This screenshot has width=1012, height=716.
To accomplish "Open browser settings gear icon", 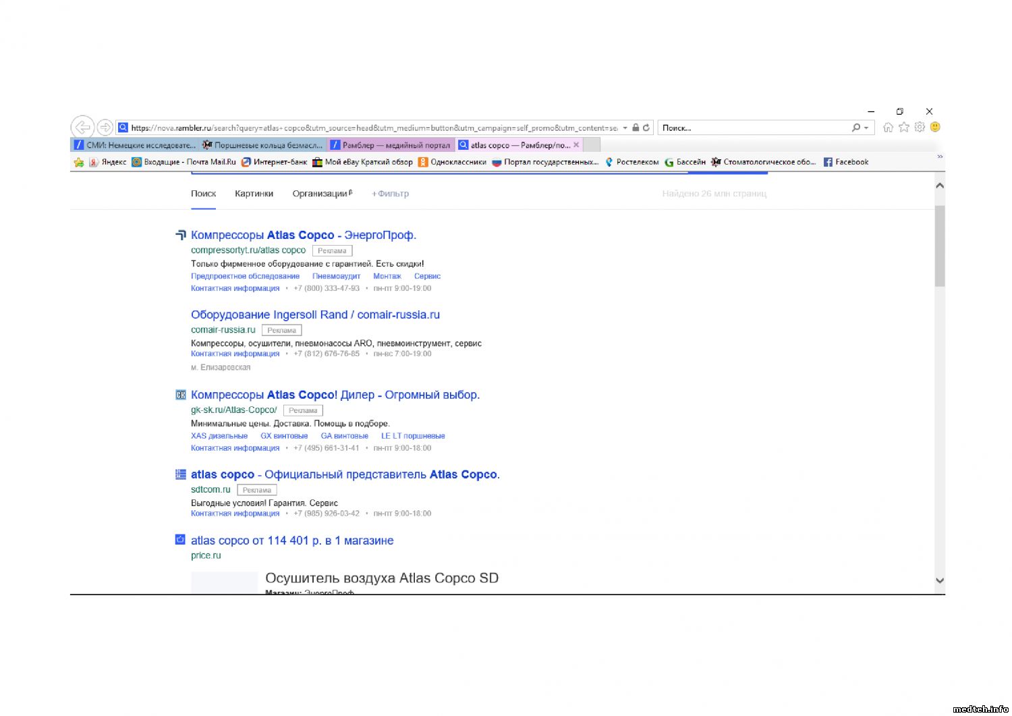I will [920, 127].
